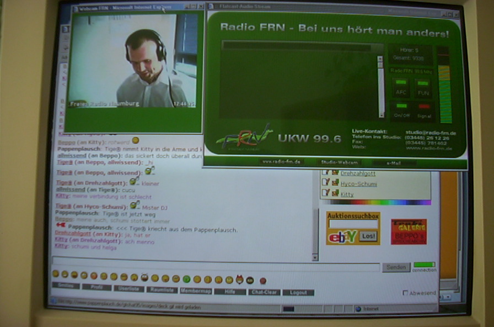The height and width of the screenshot is (327, 494).
Task: Open the Raumliste menu button
Action: pos(162,289)
